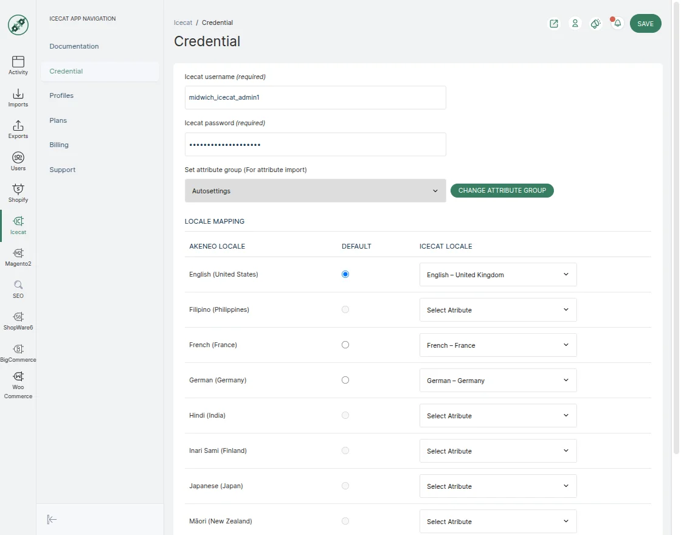Image resolution: width=681 pixels, height=535 pixels.
Task: Open the attribute group dropdown showing Autosettings
Action: pos(315,190)
